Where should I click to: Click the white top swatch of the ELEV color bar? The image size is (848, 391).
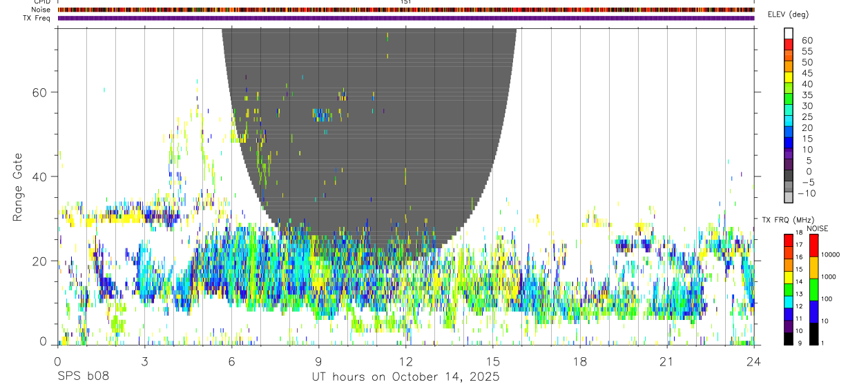(x=788, y=33)
